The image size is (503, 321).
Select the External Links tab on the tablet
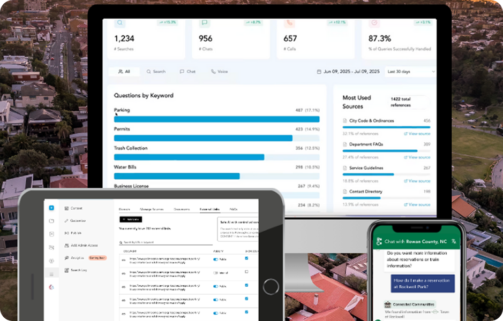coord(209,209)
